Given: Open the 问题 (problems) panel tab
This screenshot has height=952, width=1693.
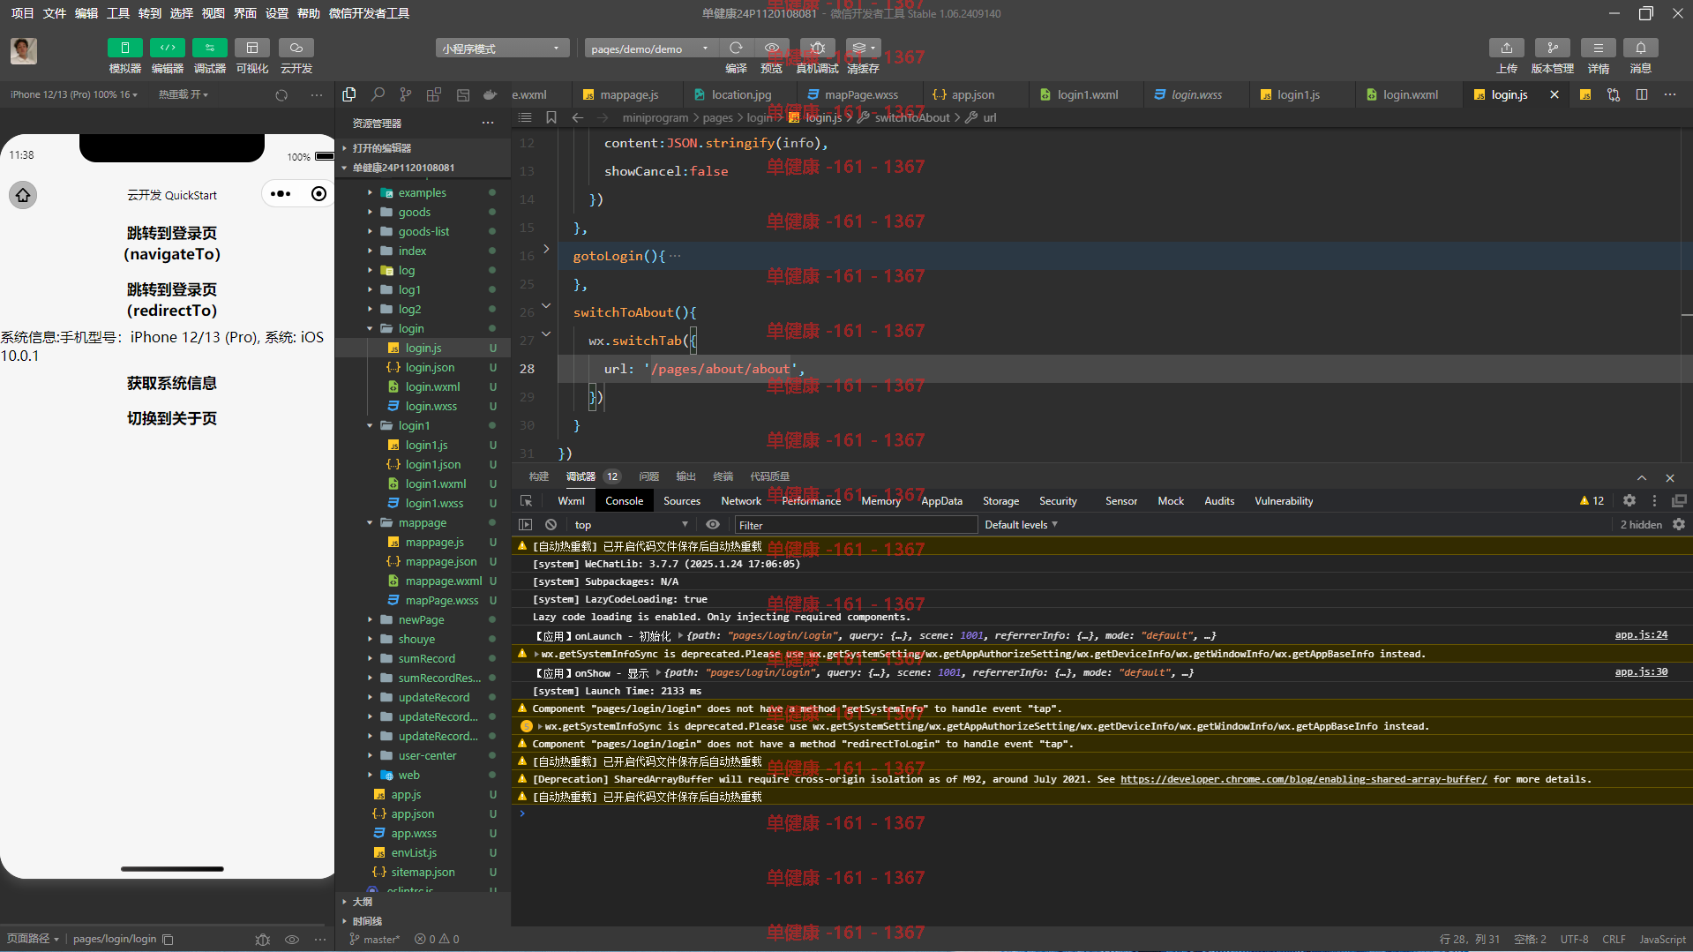Looking at the screenshot, I should pyautogui.click(x=649, y=476).
